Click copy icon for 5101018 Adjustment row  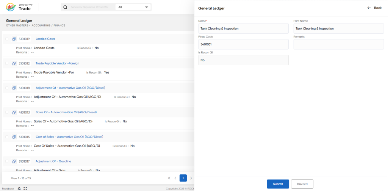[14, 88]
